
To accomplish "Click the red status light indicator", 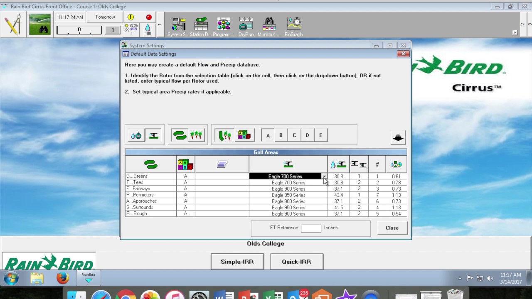I will pyautogui.click(x=149, y=17).
